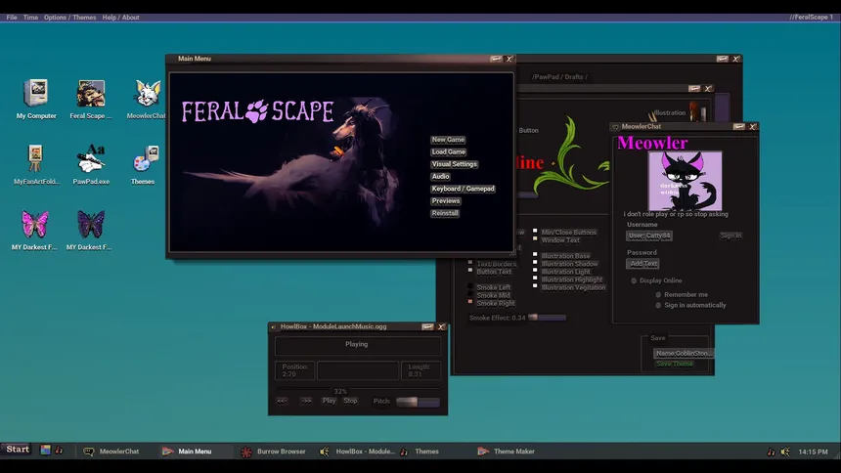This screenshot has height=473, width=841.
Task: Adjust the Pitch slider in HowlBox
Action: coord(418,402)
